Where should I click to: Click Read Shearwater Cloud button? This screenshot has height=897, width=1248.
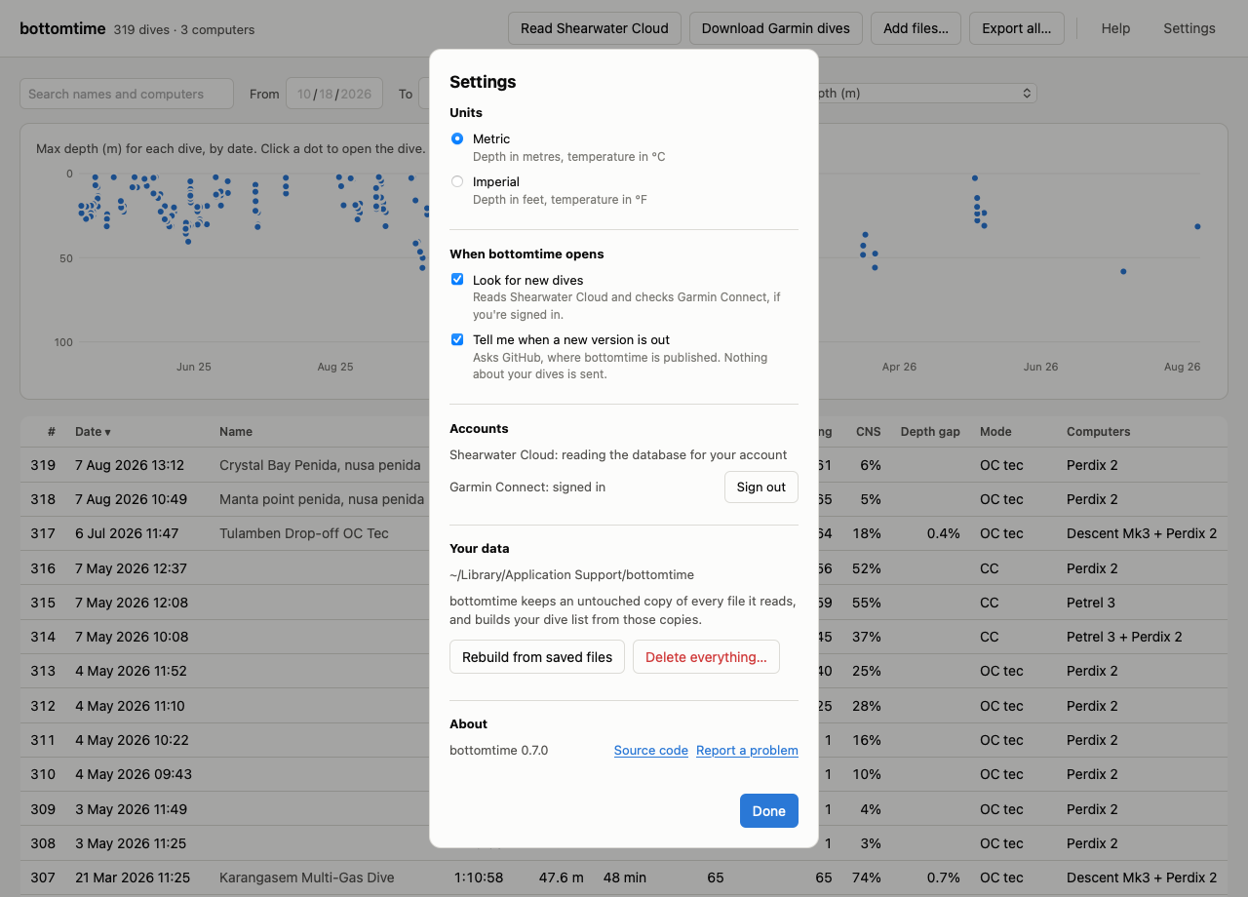click(x=595, y=28)
